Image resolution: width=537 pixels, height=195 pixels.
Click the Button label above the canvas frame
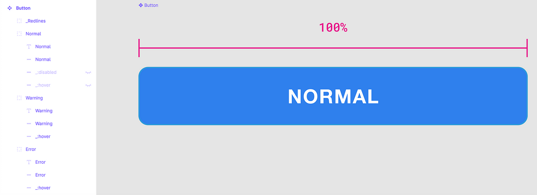(x=148, y=5)
